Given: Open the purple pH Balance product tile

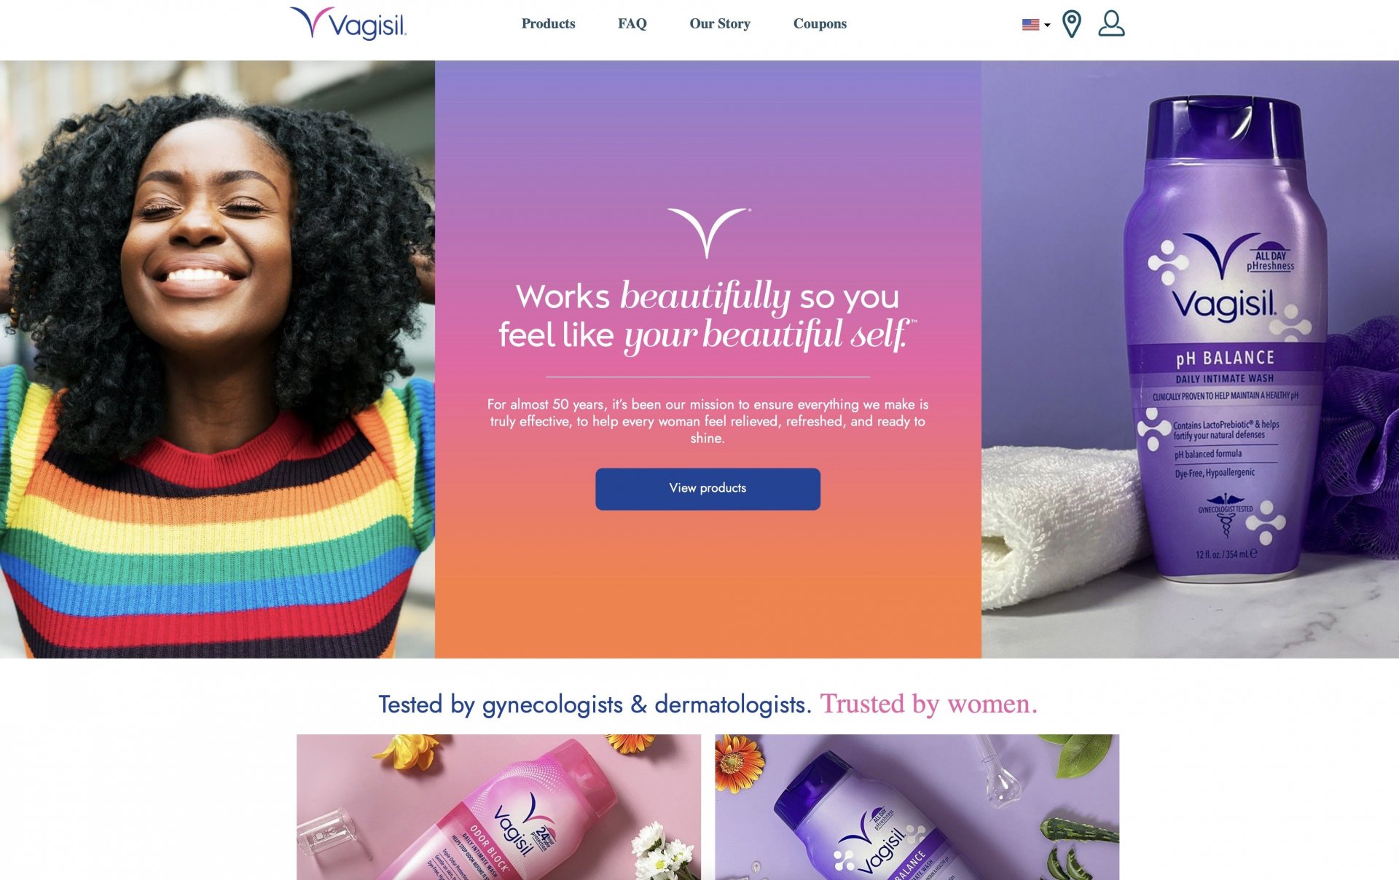Looking at the screenshot, I should [917, 807].
